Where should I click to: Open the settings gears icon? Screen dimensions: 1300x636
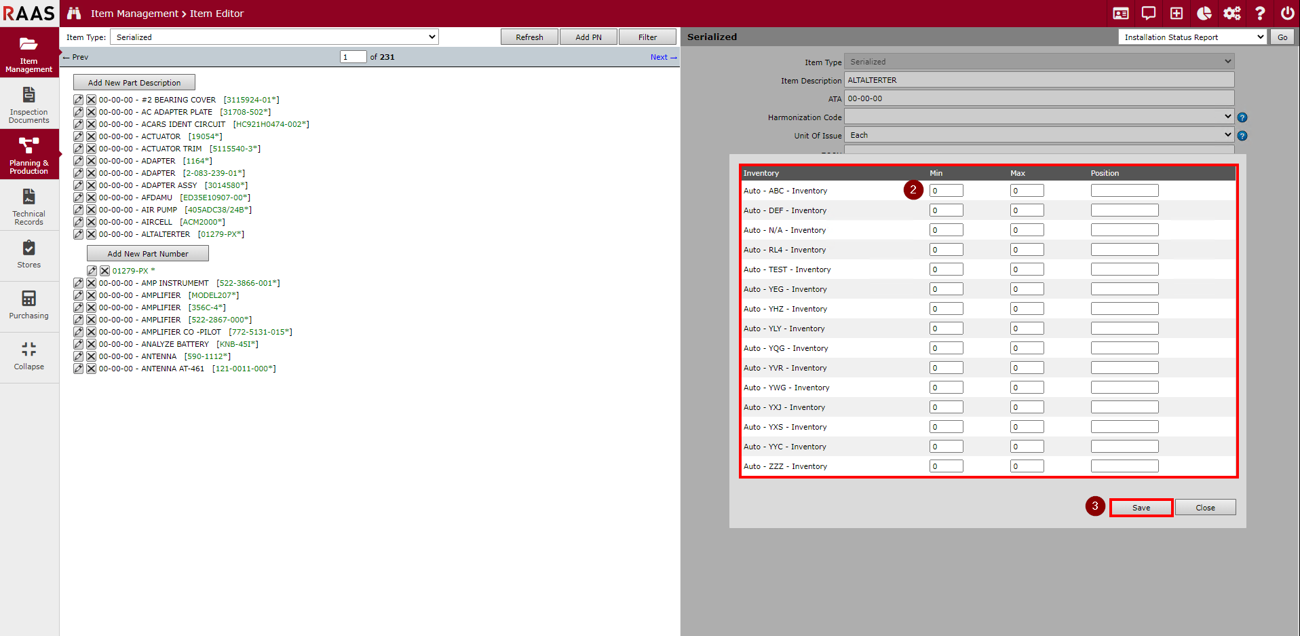pos(1232,14)
